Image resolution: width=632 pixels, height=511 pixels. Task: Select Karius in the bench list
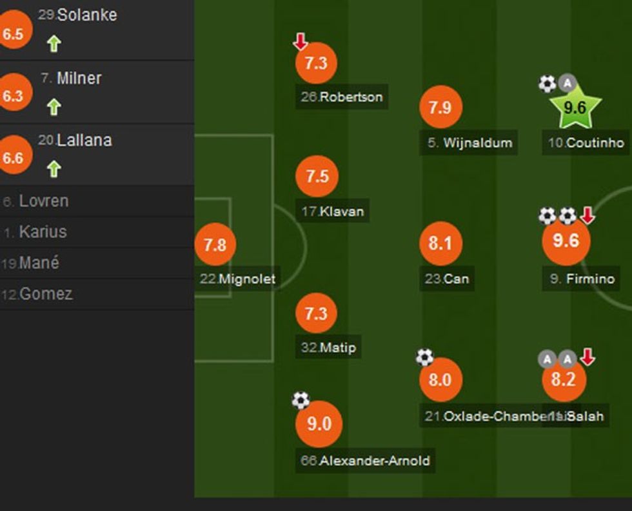point(43,232)
